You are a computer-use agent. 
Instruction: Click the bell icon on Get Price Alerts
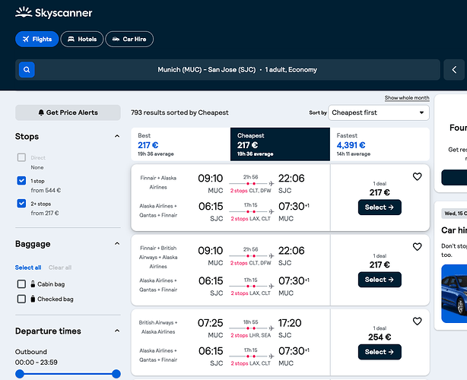[41, 112]
